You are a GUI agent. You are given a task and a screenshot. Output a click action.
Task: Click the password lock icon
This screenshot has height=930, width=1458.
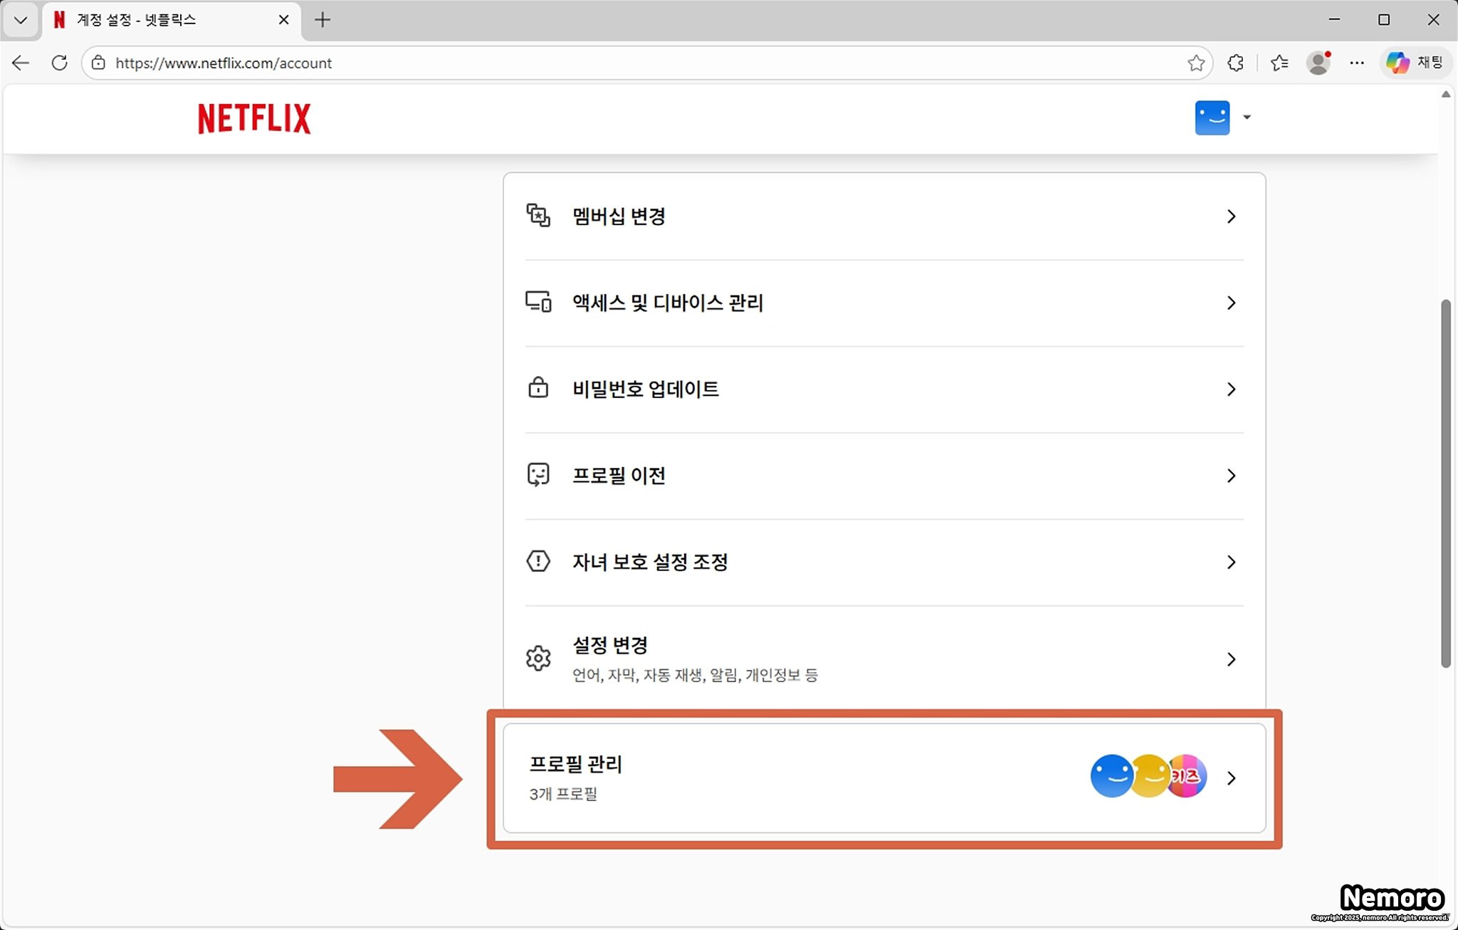pos(538,389)
